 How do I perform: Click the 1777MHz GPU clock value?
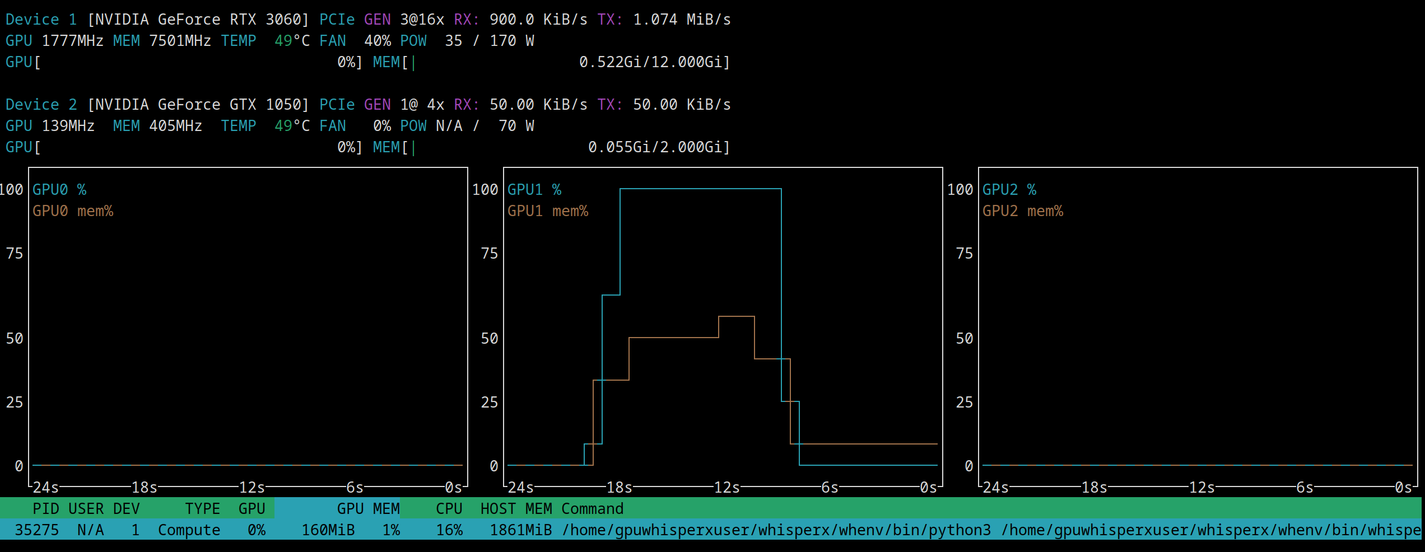72,41
